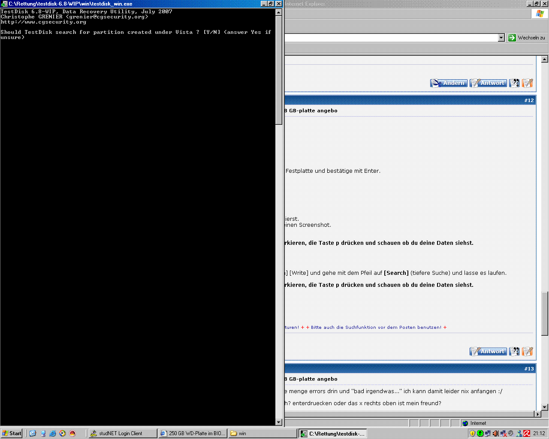
Task: Click the #12 post number link
Action: click(529, 100)
